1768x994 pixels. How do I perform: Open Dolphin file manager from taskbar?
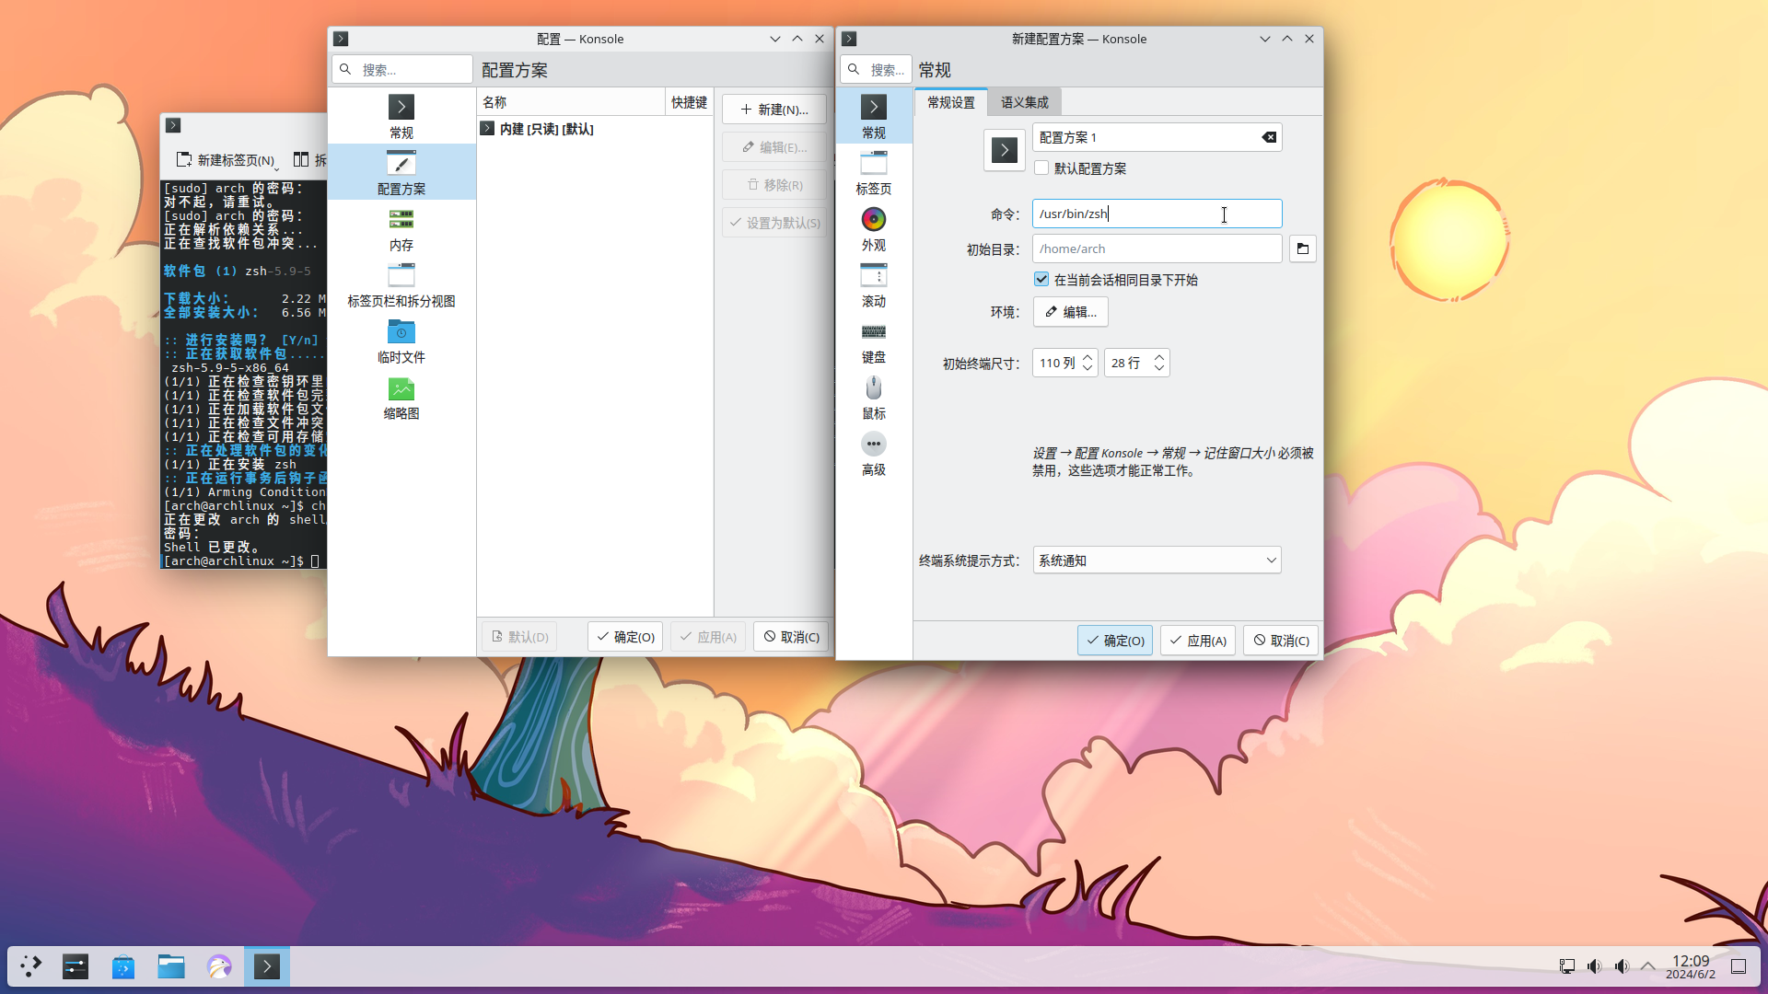(x=171, y=966)
